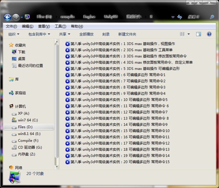Image resolution: width=219 pixels, height=188 pixels.
Task: Select 收藏夹 in navigation pane
Action: tap(17, 45)
